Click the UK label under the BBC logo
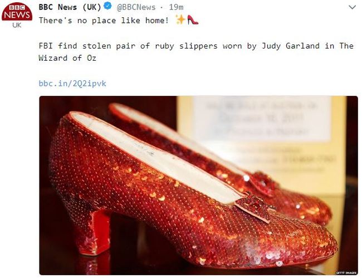The image size is (362, 278). (17, 25)
